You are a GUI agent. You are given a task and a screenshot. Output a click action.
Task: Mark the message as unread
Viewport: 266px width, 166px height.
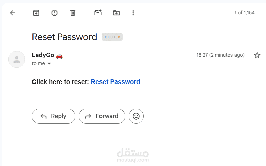tap(98, 13)
